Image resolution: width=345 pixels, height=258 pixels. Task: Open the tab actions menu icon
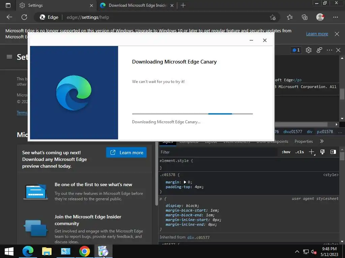tap(8, 5)
